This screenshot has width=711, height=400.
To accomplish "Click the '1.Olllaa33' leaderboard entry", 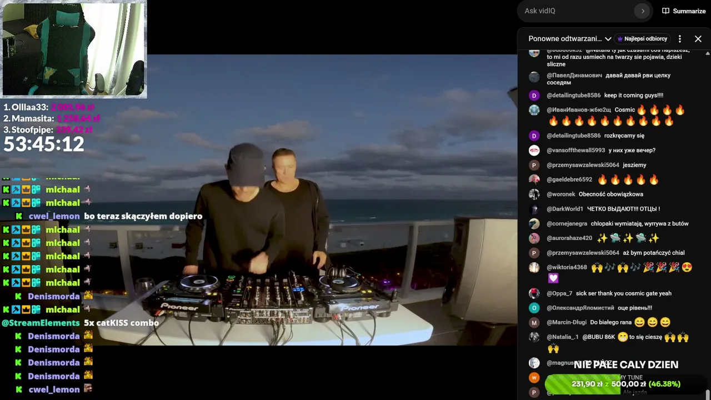I will [x=49, y=107].
